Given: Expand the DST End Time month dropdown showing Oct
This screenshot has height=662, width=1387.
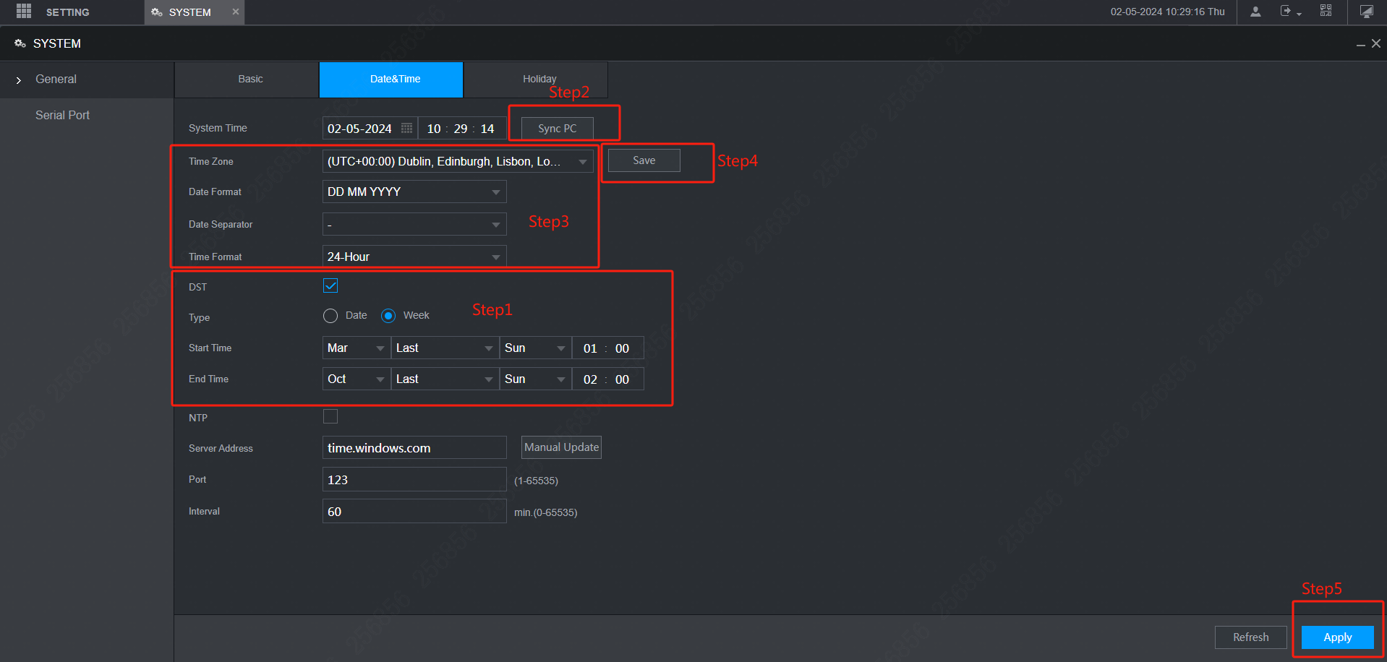Looking at the screenshot, I should 380,379.
